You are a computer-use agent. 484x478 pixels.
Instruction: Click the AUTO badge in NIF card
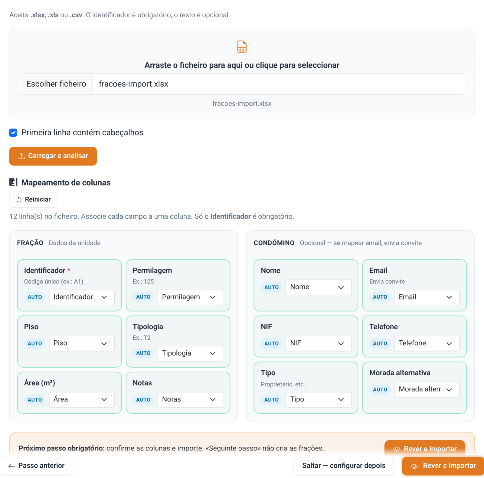tap(271, 343)
